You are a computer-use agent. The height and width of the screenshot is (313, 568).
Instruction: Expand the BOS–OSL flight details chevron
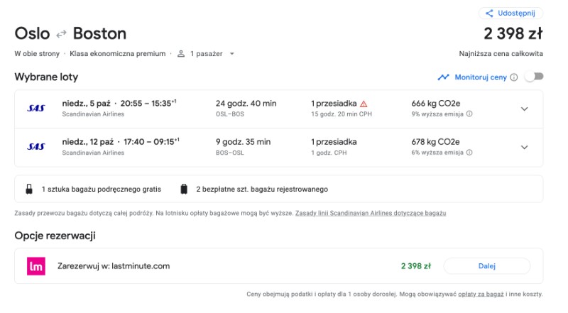(524, 148)
